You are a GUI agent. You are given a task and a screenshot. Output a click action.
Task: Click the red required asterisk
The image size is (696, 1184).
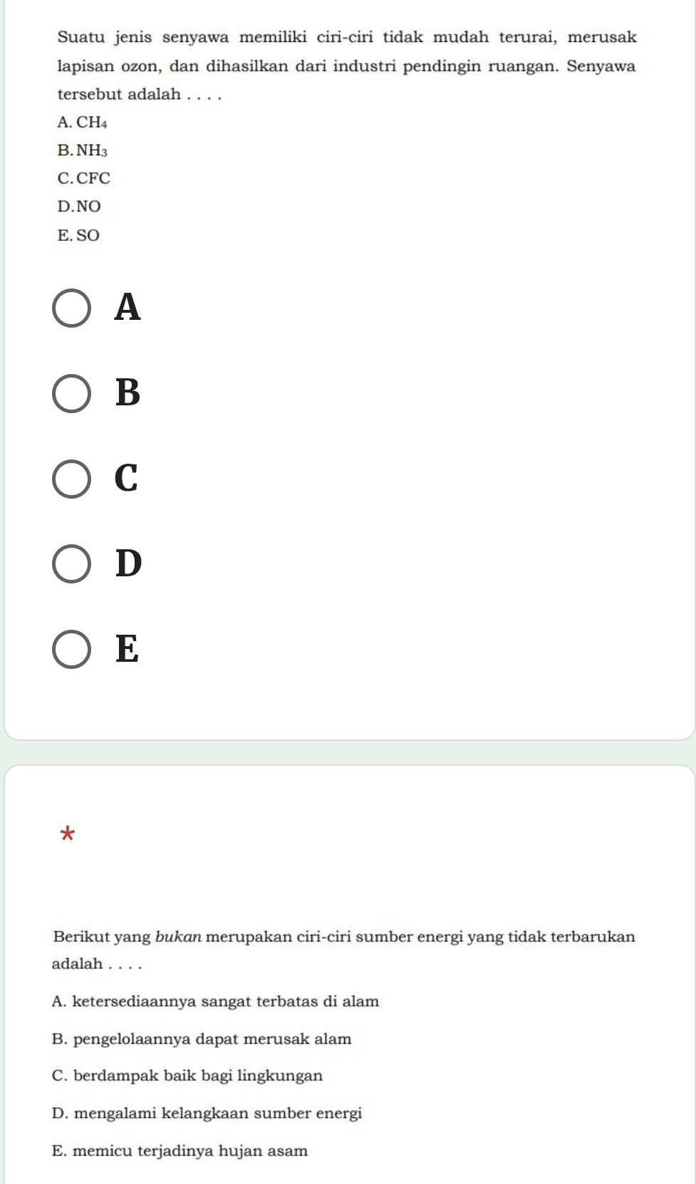67,833
